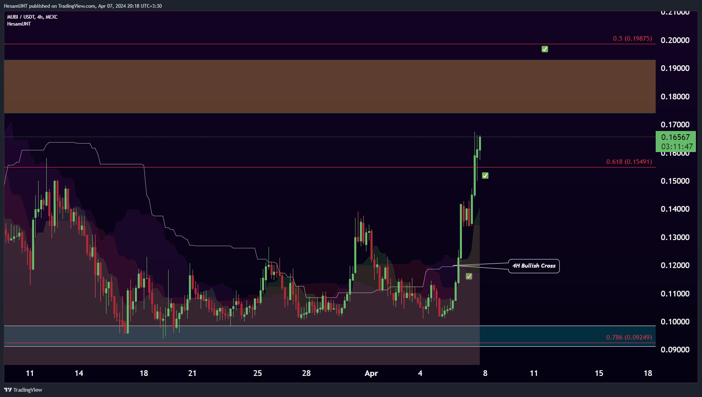Click the 0.17000 price axis label
Screen dimensions: 702x397
click(675, 124)
